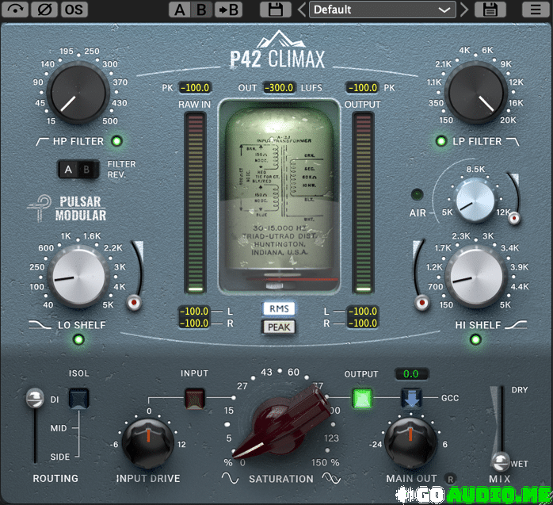Click the RAW IN level meter
Image resolution: width=553 pixels, height=505 pixels.
click(195, 203)
